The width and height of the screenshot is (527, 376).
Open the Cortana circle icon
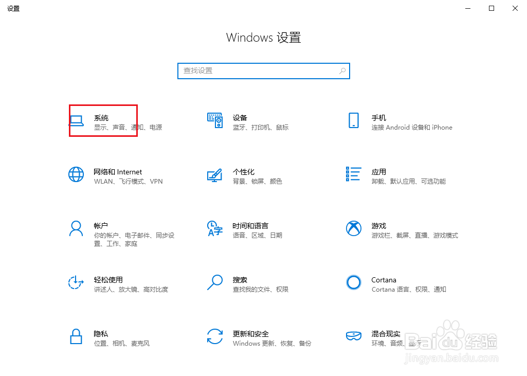354,282
